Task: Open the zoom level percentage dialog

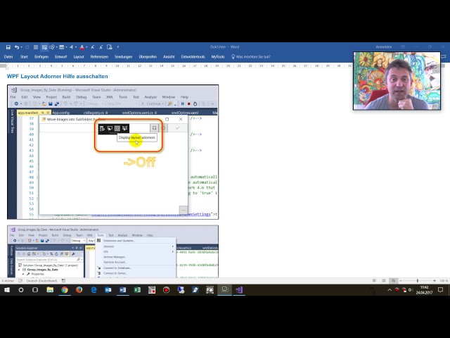Action: [444, 281]
